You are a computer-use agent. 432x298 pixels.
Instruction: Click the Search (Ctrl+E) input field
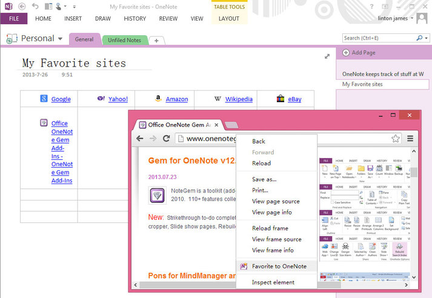[x=379, y=38]
